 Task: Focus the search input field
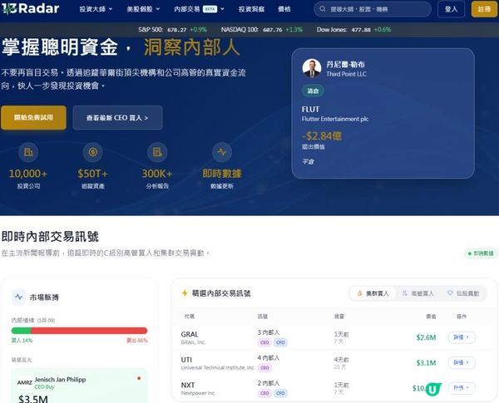(x=373, y=9)
